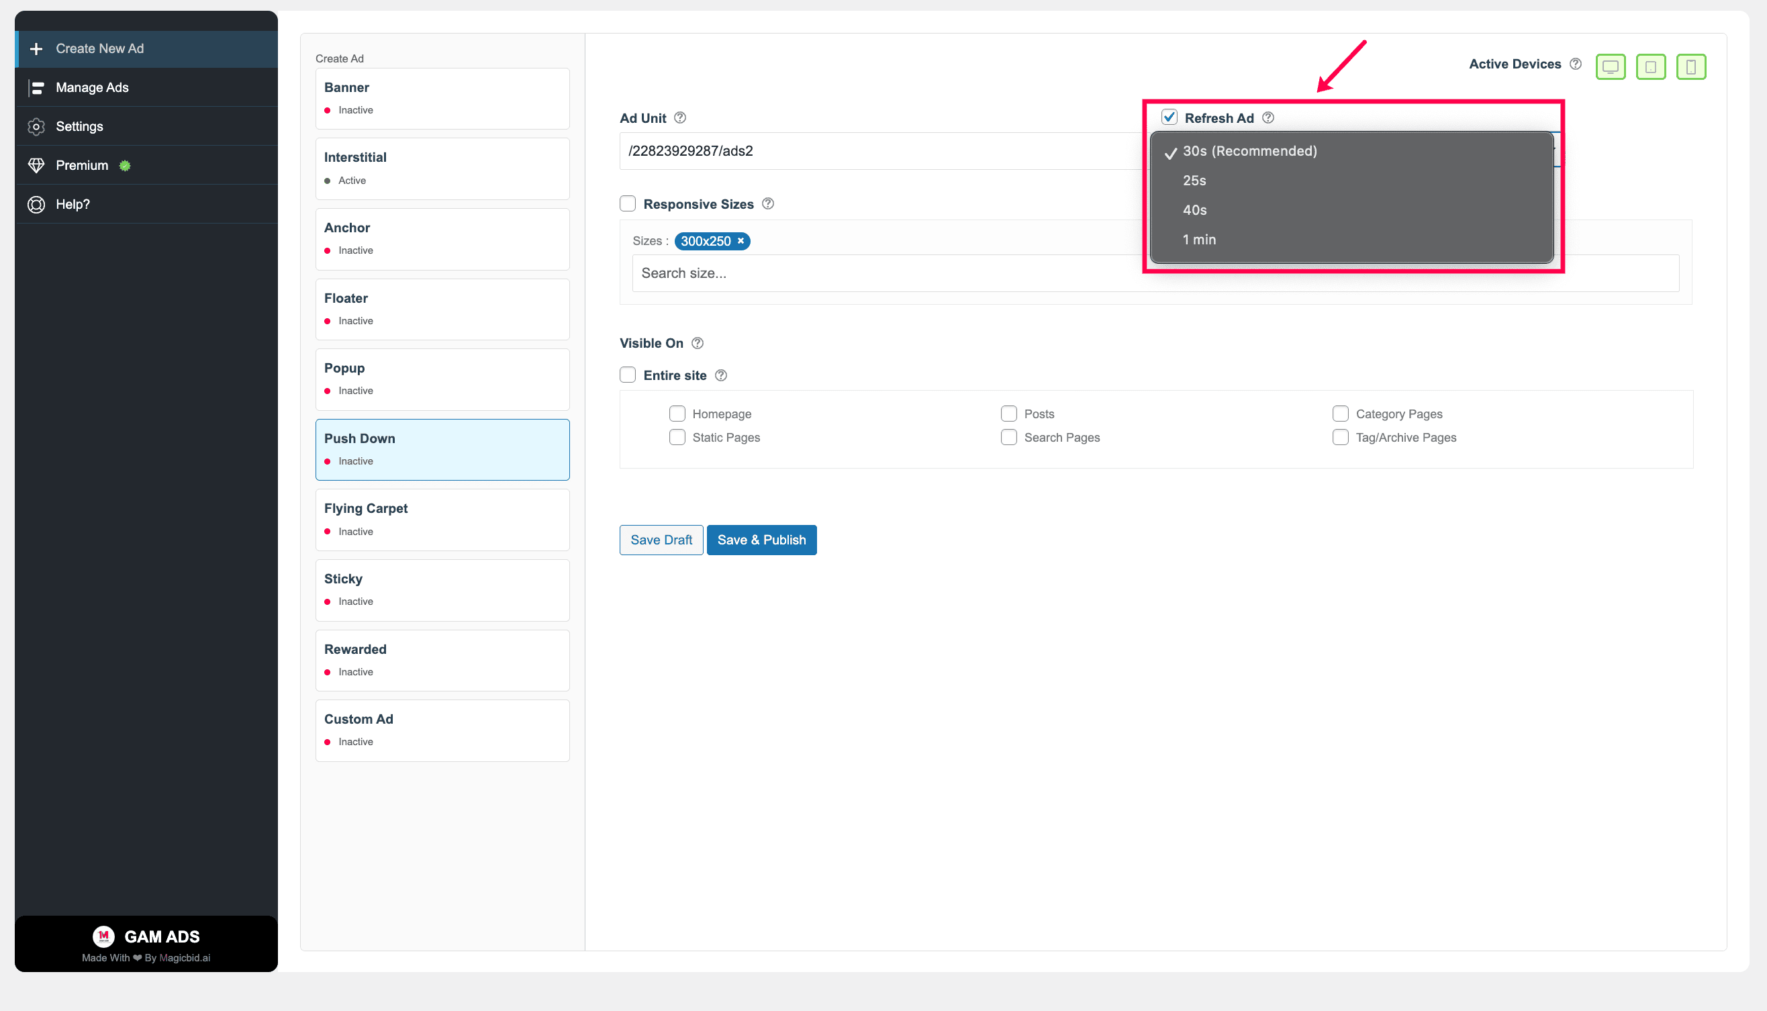The height and width of the screenshot is (1011, 1767).
Task: Click the Refresh Ad help icon
Action: click(x=1268, y=118)
